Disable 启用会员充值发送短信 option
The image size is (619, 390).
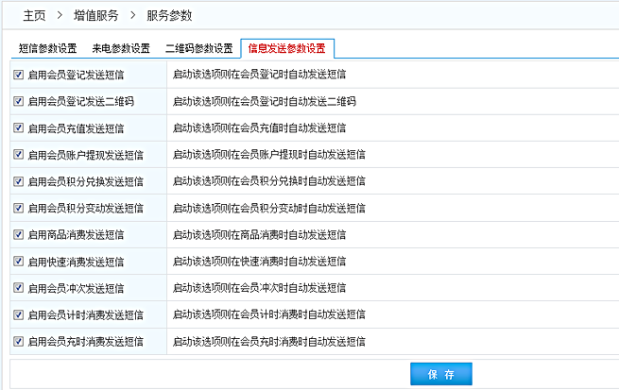[x=19, y=127]
